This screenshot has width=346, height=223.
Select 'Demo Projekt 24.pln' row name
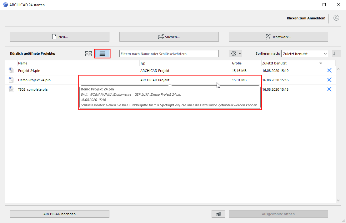pos(34,80)
